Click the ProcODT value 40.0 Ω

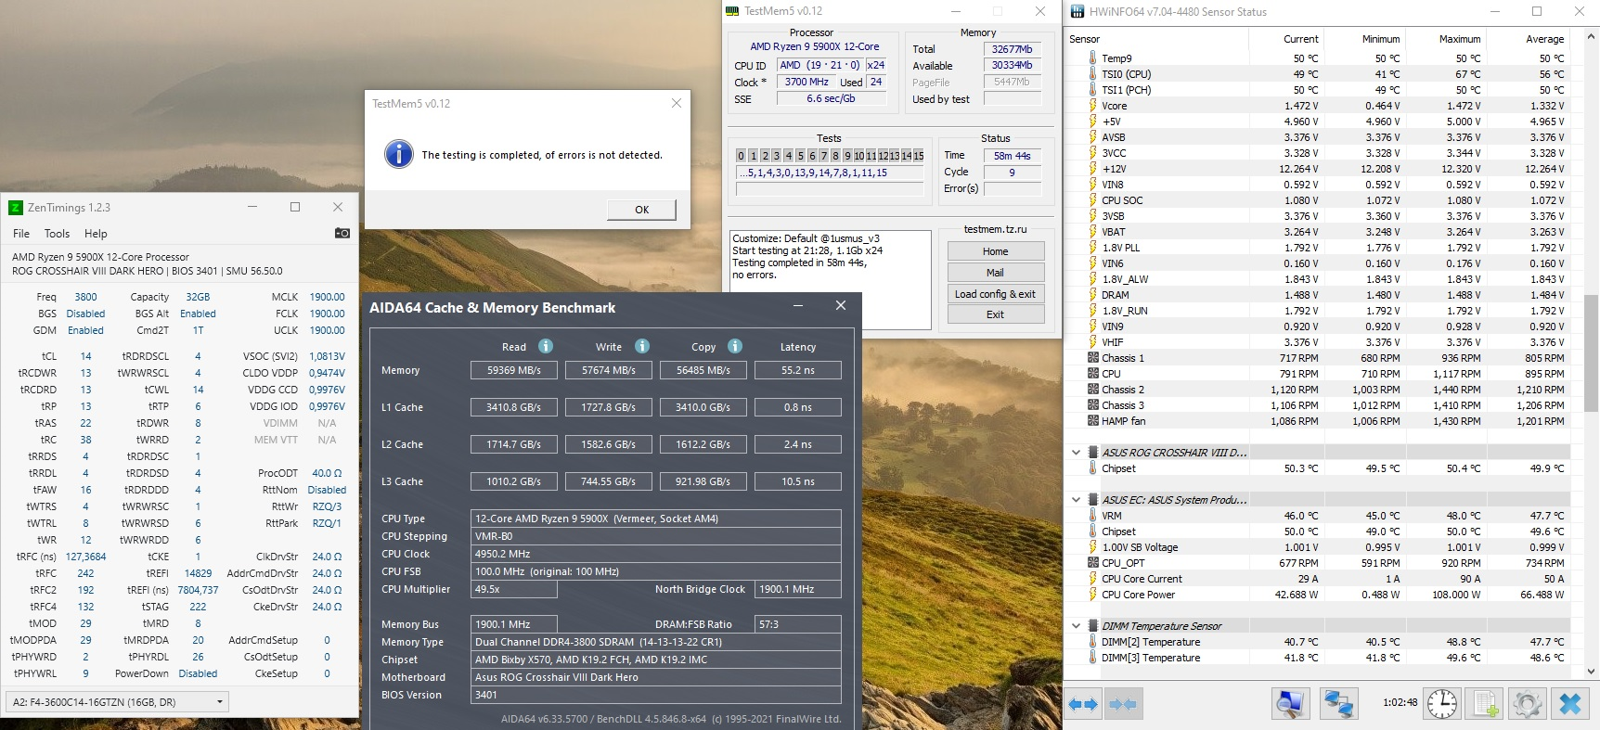point(327,473)
